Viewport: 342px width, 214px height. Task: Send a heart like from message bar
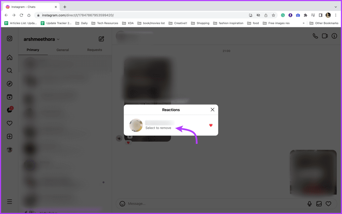328,204
